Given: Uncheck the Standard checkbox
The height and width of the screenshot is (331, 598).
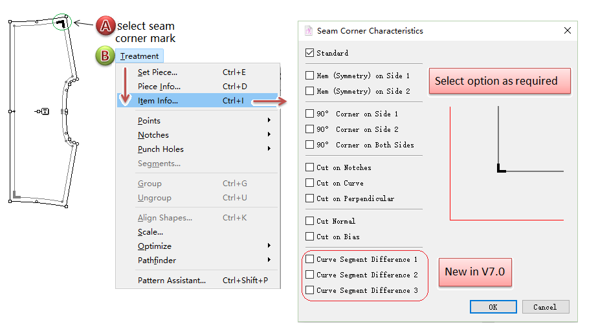Looking at the screenshot, I should click(x=309, y=53).
